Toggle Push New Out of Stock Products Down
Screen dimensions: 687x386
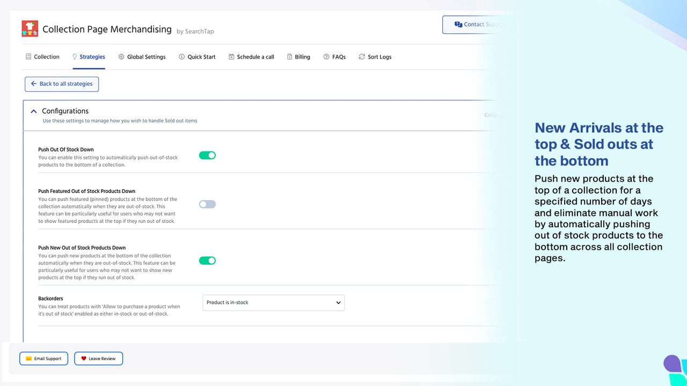tap(207, 261)
